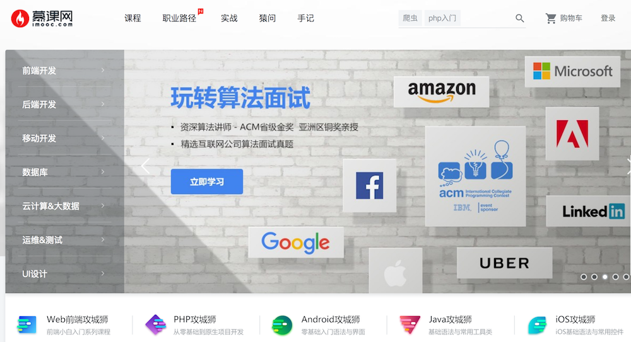The height and width of the screenshot is (342, 631).
Task: Click the Android攻城狮 green circle icon
Action: 282,325
